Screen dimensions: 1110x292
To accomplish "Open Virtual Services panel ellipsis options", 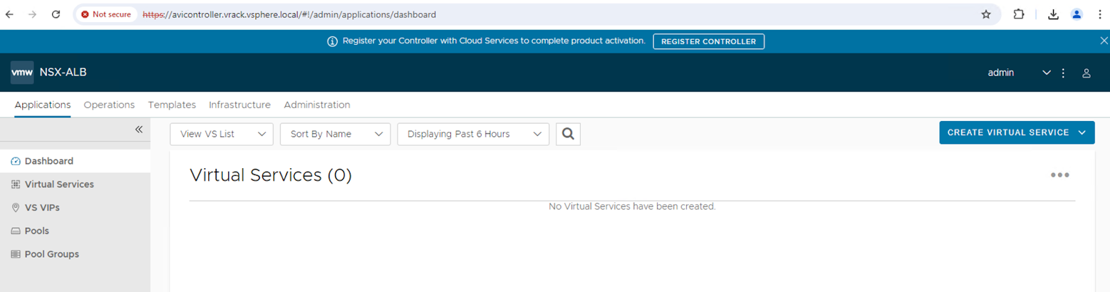I will point(1059,175).
